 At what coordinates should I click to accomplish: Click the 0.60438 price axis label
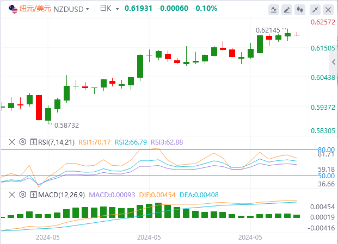[x=323, y=78]
